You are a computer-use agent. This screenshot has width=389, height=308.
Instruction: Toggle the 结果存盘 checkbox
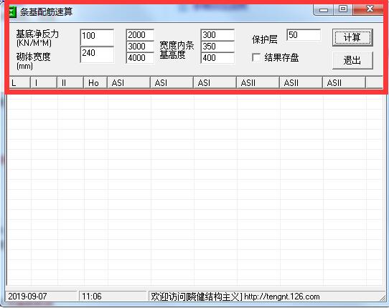point(256,58)
